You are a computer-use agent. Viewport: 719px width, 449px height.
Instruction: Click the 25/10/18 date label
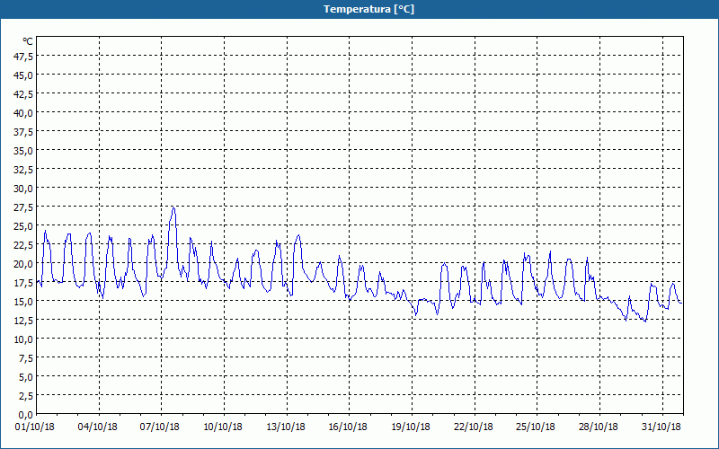(x=535, y=427)
